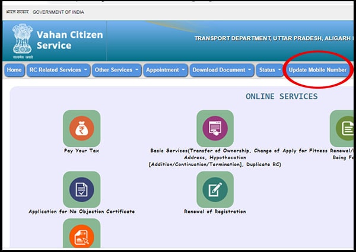Expand RC Related Services dropdown

pos(58,70)
